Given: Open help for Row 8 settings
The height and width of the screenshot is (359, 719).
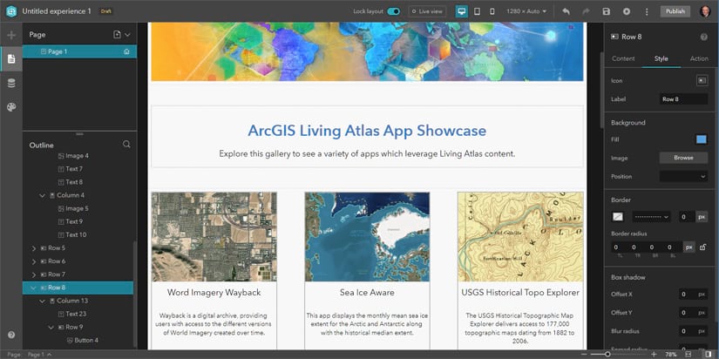Looking at the screenshot, I should point(703,37).
